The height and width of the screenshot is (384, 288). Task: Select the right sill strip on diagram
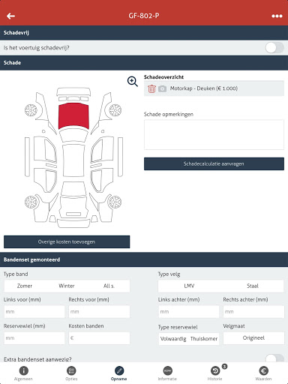[x=120, y=157]
